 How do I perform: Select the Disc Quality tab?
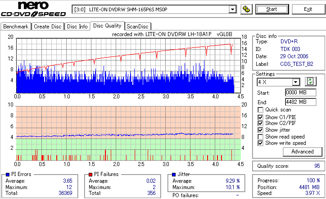click(x=107, y=26)
